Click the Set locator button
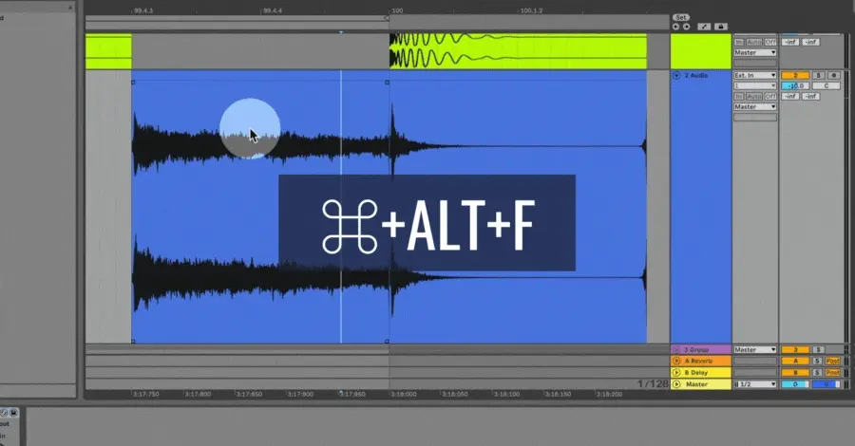The width and height of the screenshot is (855, 446). (680, 17)
